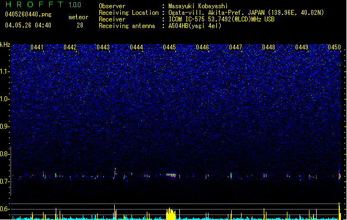Click the long meteor echo near 0445

click(x=171, y=175)
